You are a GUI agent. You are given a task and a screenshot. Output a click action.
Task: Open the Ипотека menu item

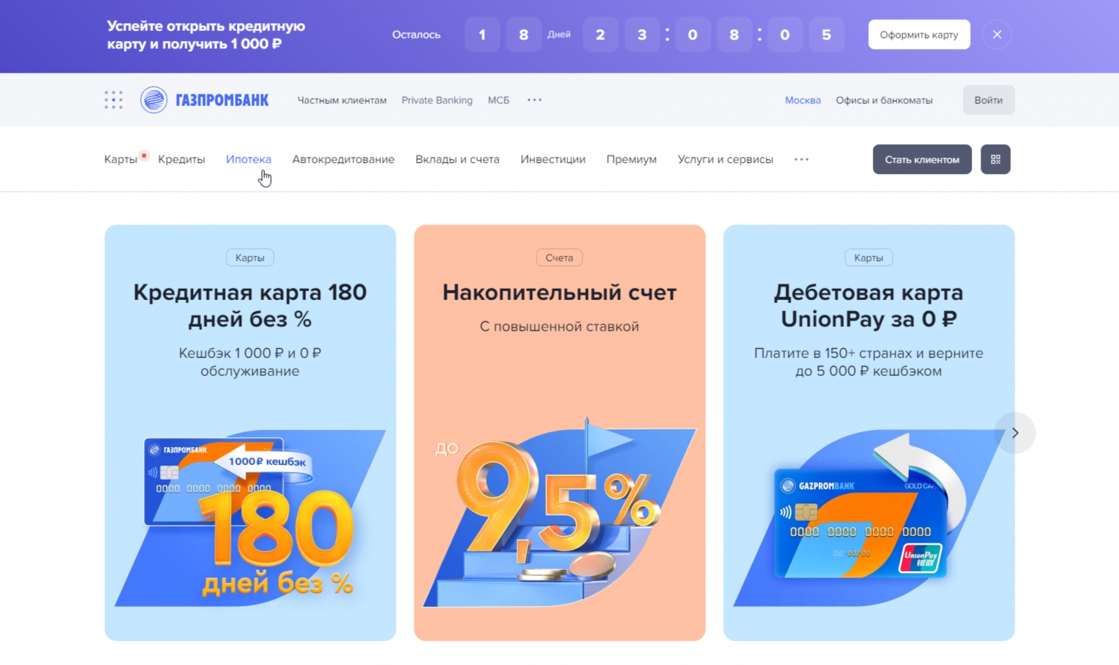[248, 159]
